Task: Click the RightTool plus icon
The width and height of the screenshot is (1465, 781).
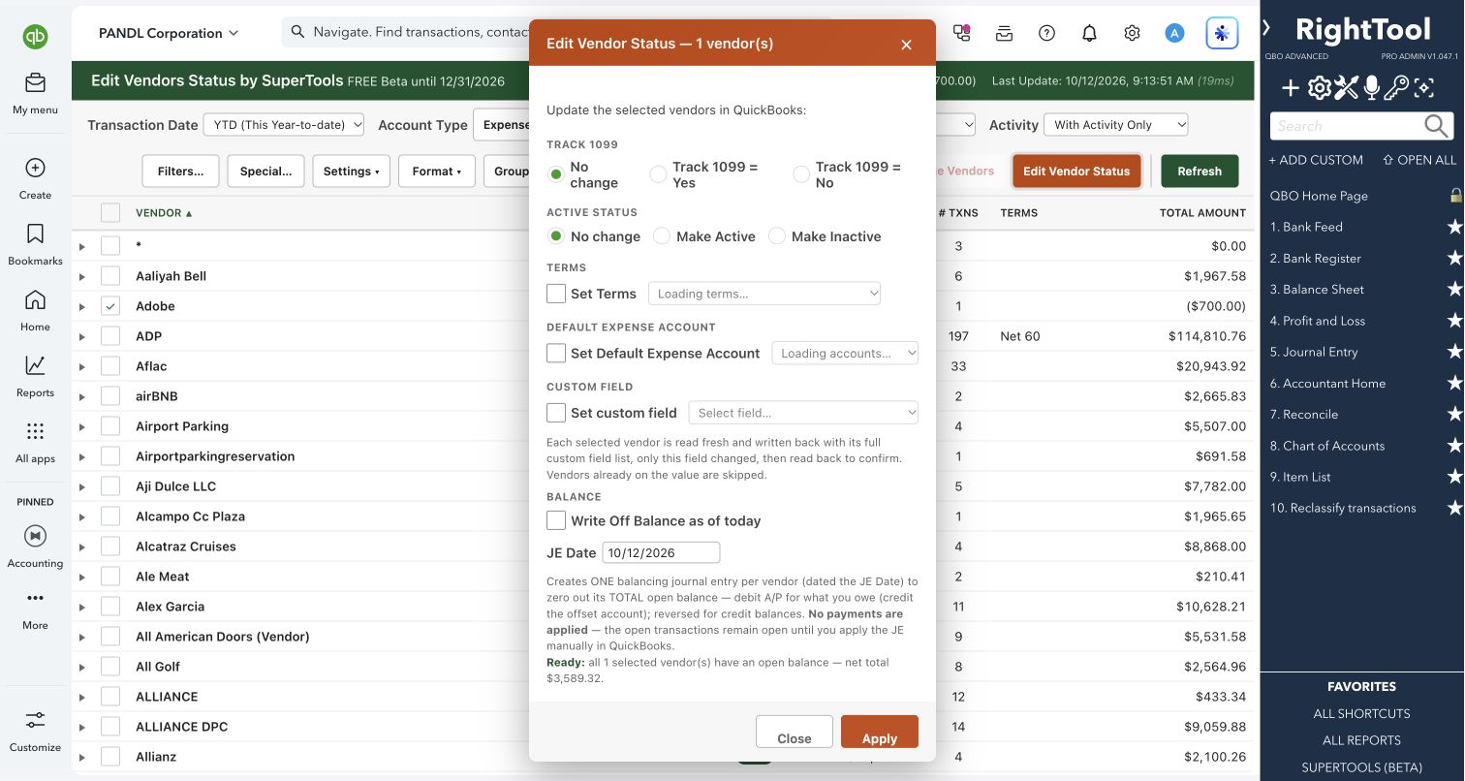Action: [x=1291, y=89]
